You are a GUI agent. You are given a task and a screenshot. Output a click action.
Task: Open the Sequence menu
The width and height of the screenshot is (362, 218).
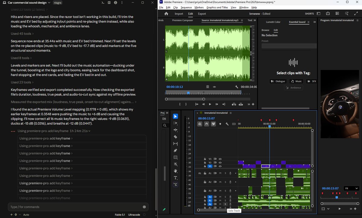pyautogui.click(x=186, y=8)
